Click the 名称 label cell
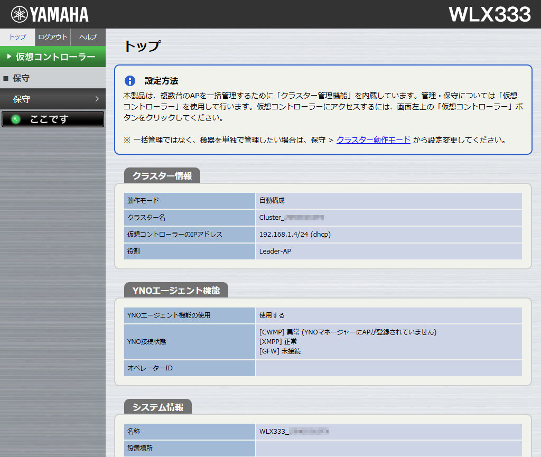 (x=190, y=431)
